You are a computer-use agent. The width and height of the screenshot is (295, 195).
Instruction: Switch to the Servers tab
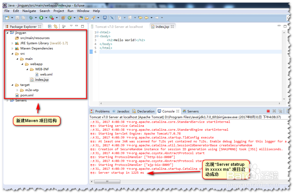pyautogui.click(x=191, y=111)
